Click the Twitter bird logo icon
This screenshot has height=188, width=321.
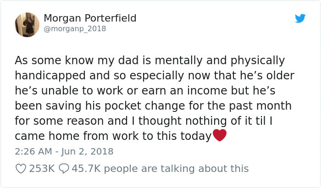pos(300,18)
